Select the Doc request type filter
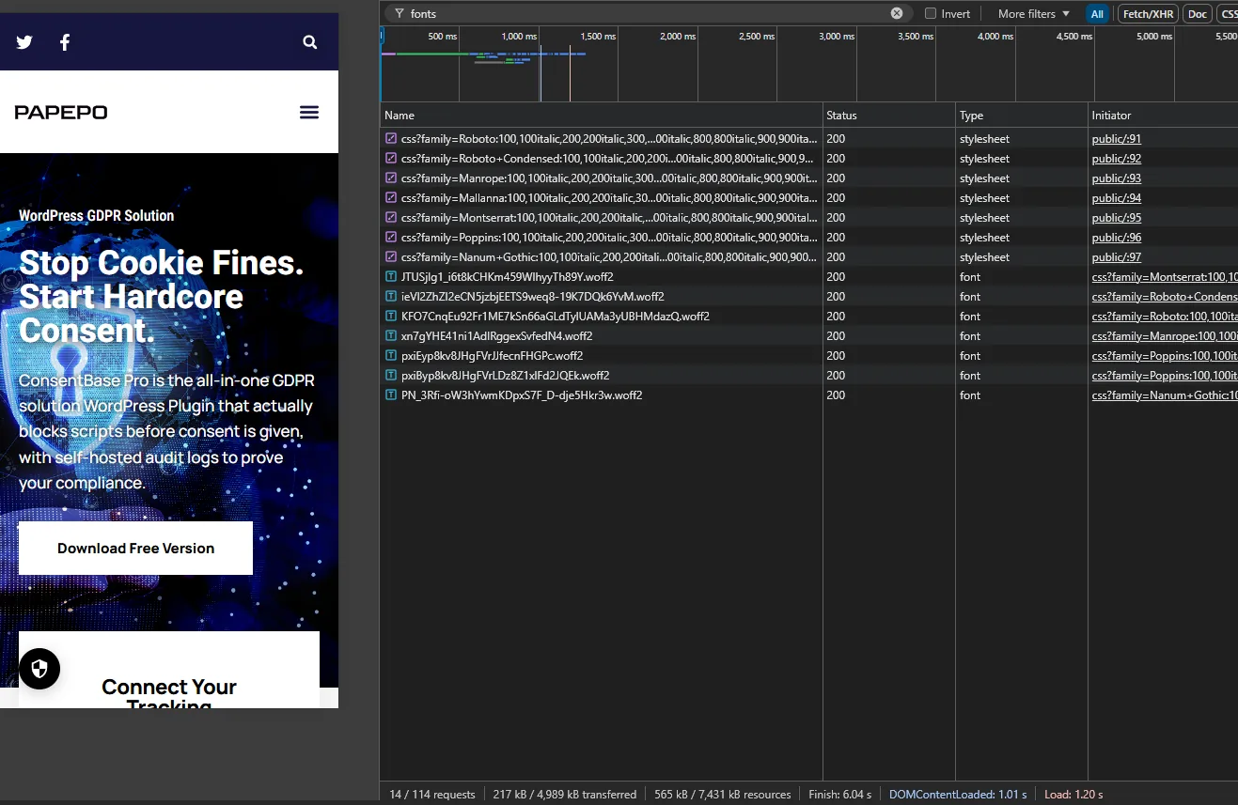 point(1197,14)
